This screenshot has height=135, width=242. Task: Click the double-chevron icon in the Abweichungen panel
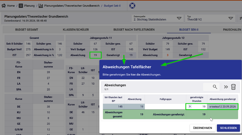pos(226,87)
